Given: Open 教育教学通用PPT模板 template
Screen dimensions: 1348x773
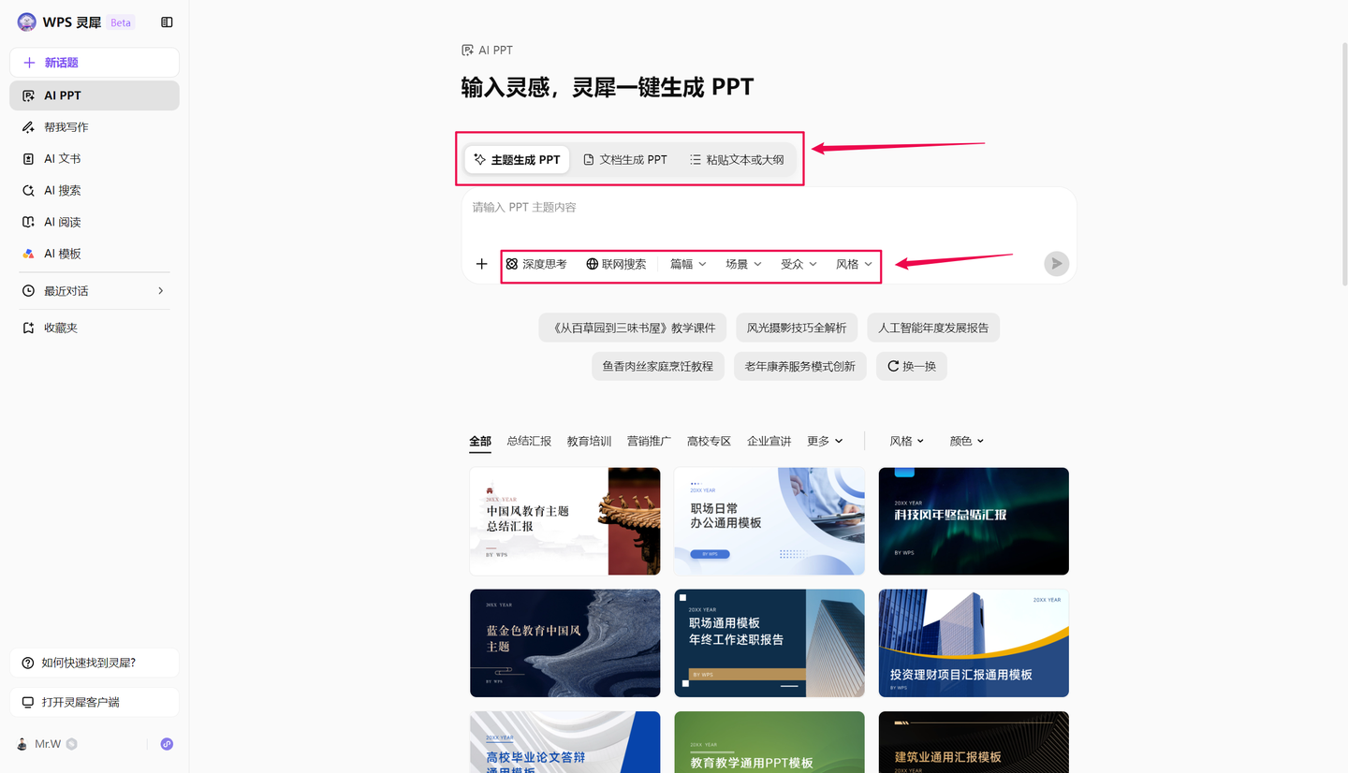Looking at the screenshot, I should pos(769,742).
